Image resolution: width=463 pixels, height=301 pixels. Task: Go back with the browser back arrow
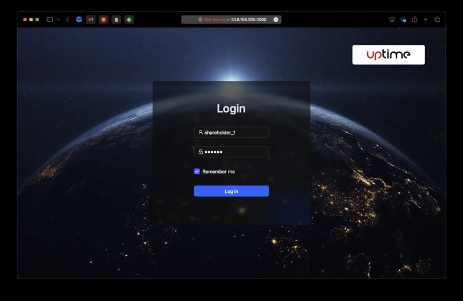click(68, 20)
